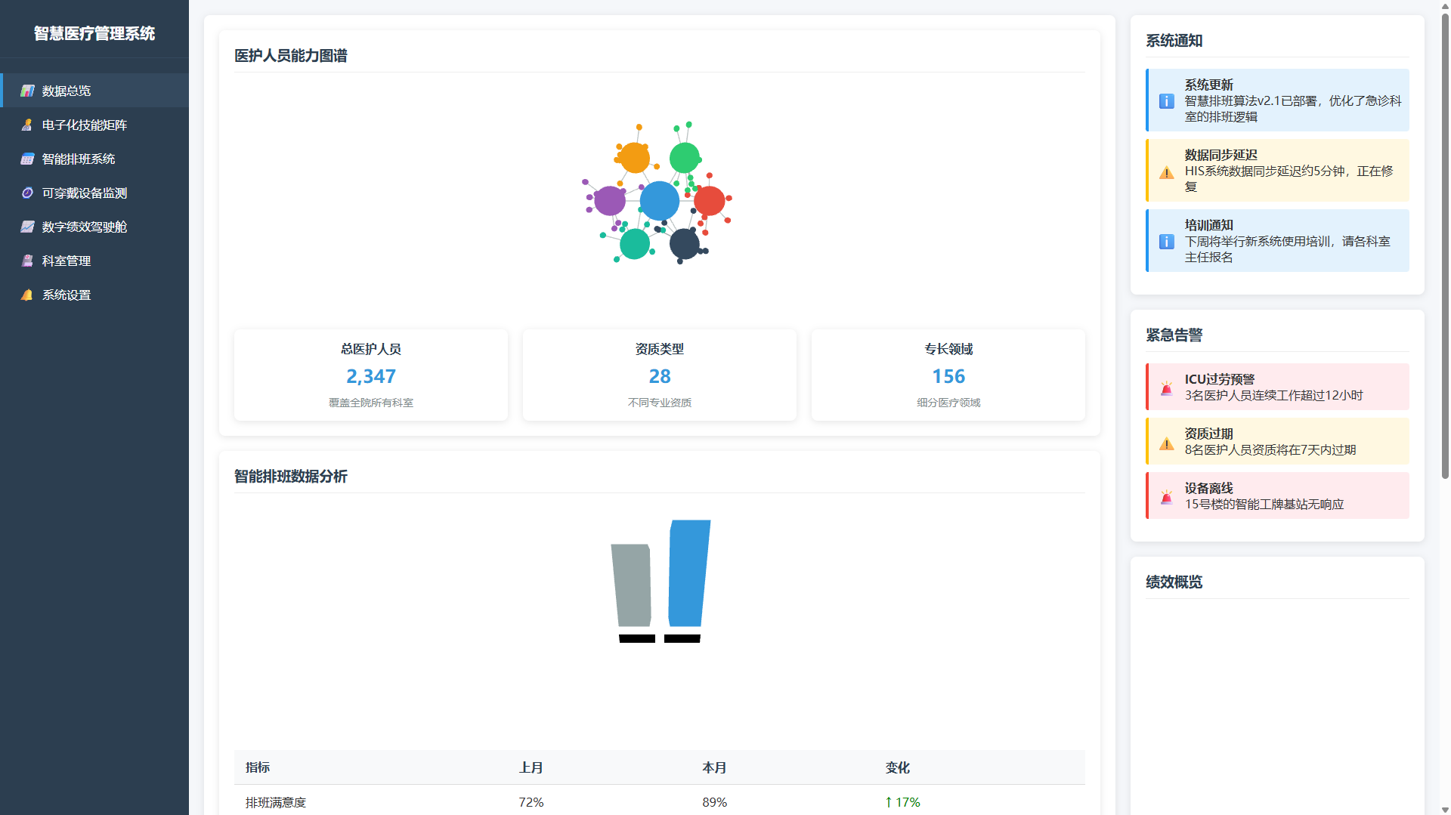Select the 总医护人员 stat card

pyautogui.click(x=370, y=375)
